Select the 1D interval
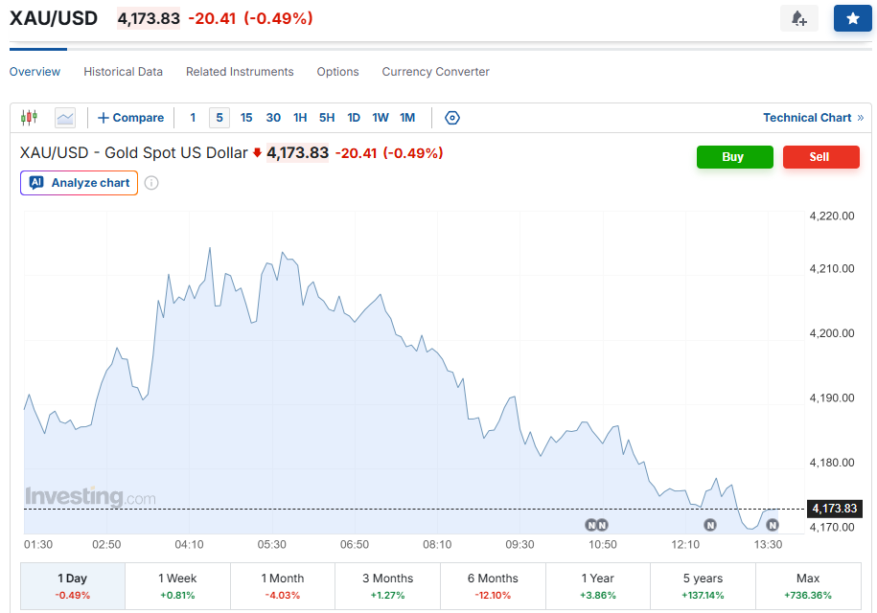877x613 pixels. click(354, 118)
